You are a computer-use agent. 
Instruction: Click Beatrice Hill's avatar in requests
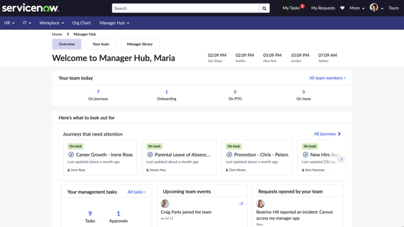[260, 203]
